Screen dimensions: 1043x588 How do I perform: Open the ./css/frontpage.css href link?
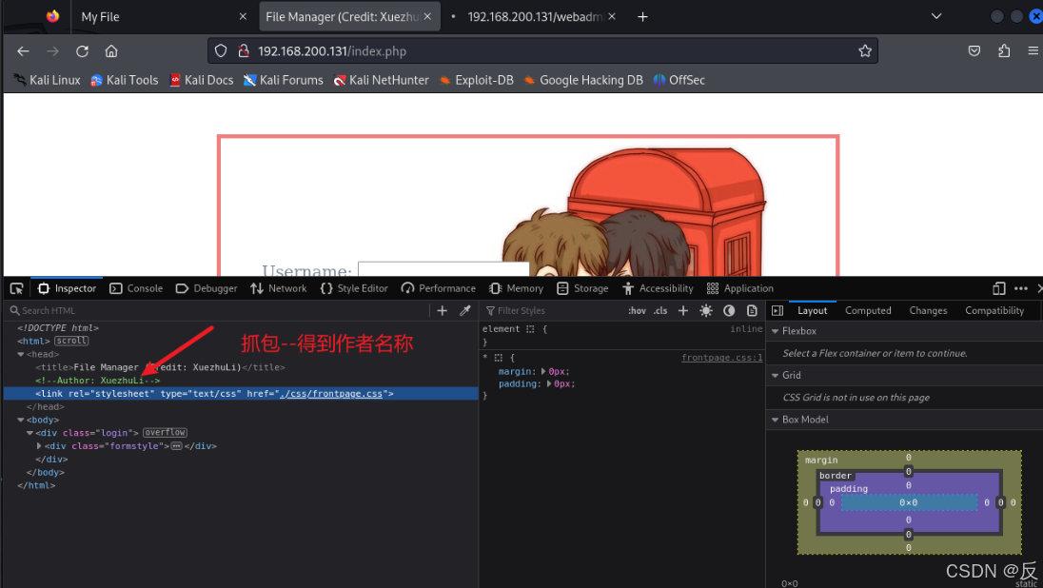pos(331,394)
